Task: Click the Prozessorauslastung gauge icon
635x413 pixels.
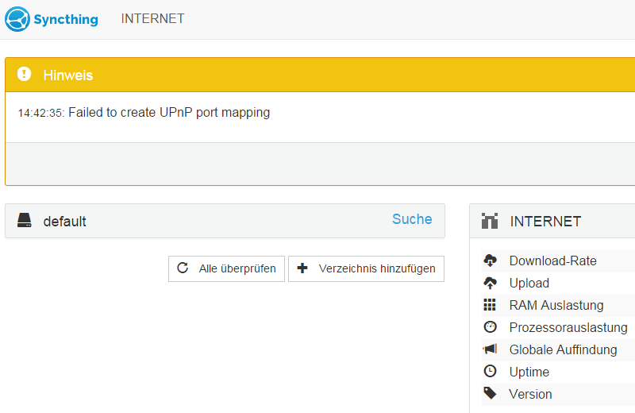Action: tap(490, 326)
